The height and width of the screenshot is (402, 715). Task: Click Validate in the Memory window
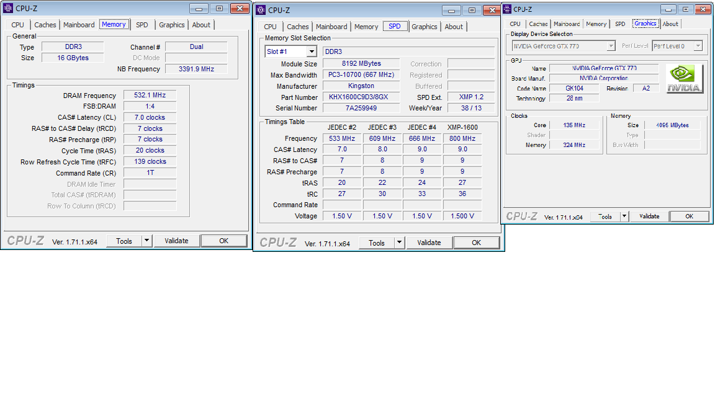click(x=176, y=241)
